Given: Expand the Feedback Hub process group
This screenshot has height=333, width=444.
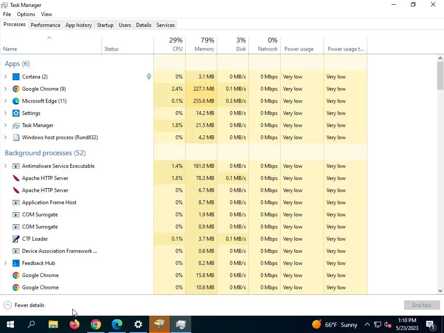Looking at the screenshot, I should (x=5, y=263).
